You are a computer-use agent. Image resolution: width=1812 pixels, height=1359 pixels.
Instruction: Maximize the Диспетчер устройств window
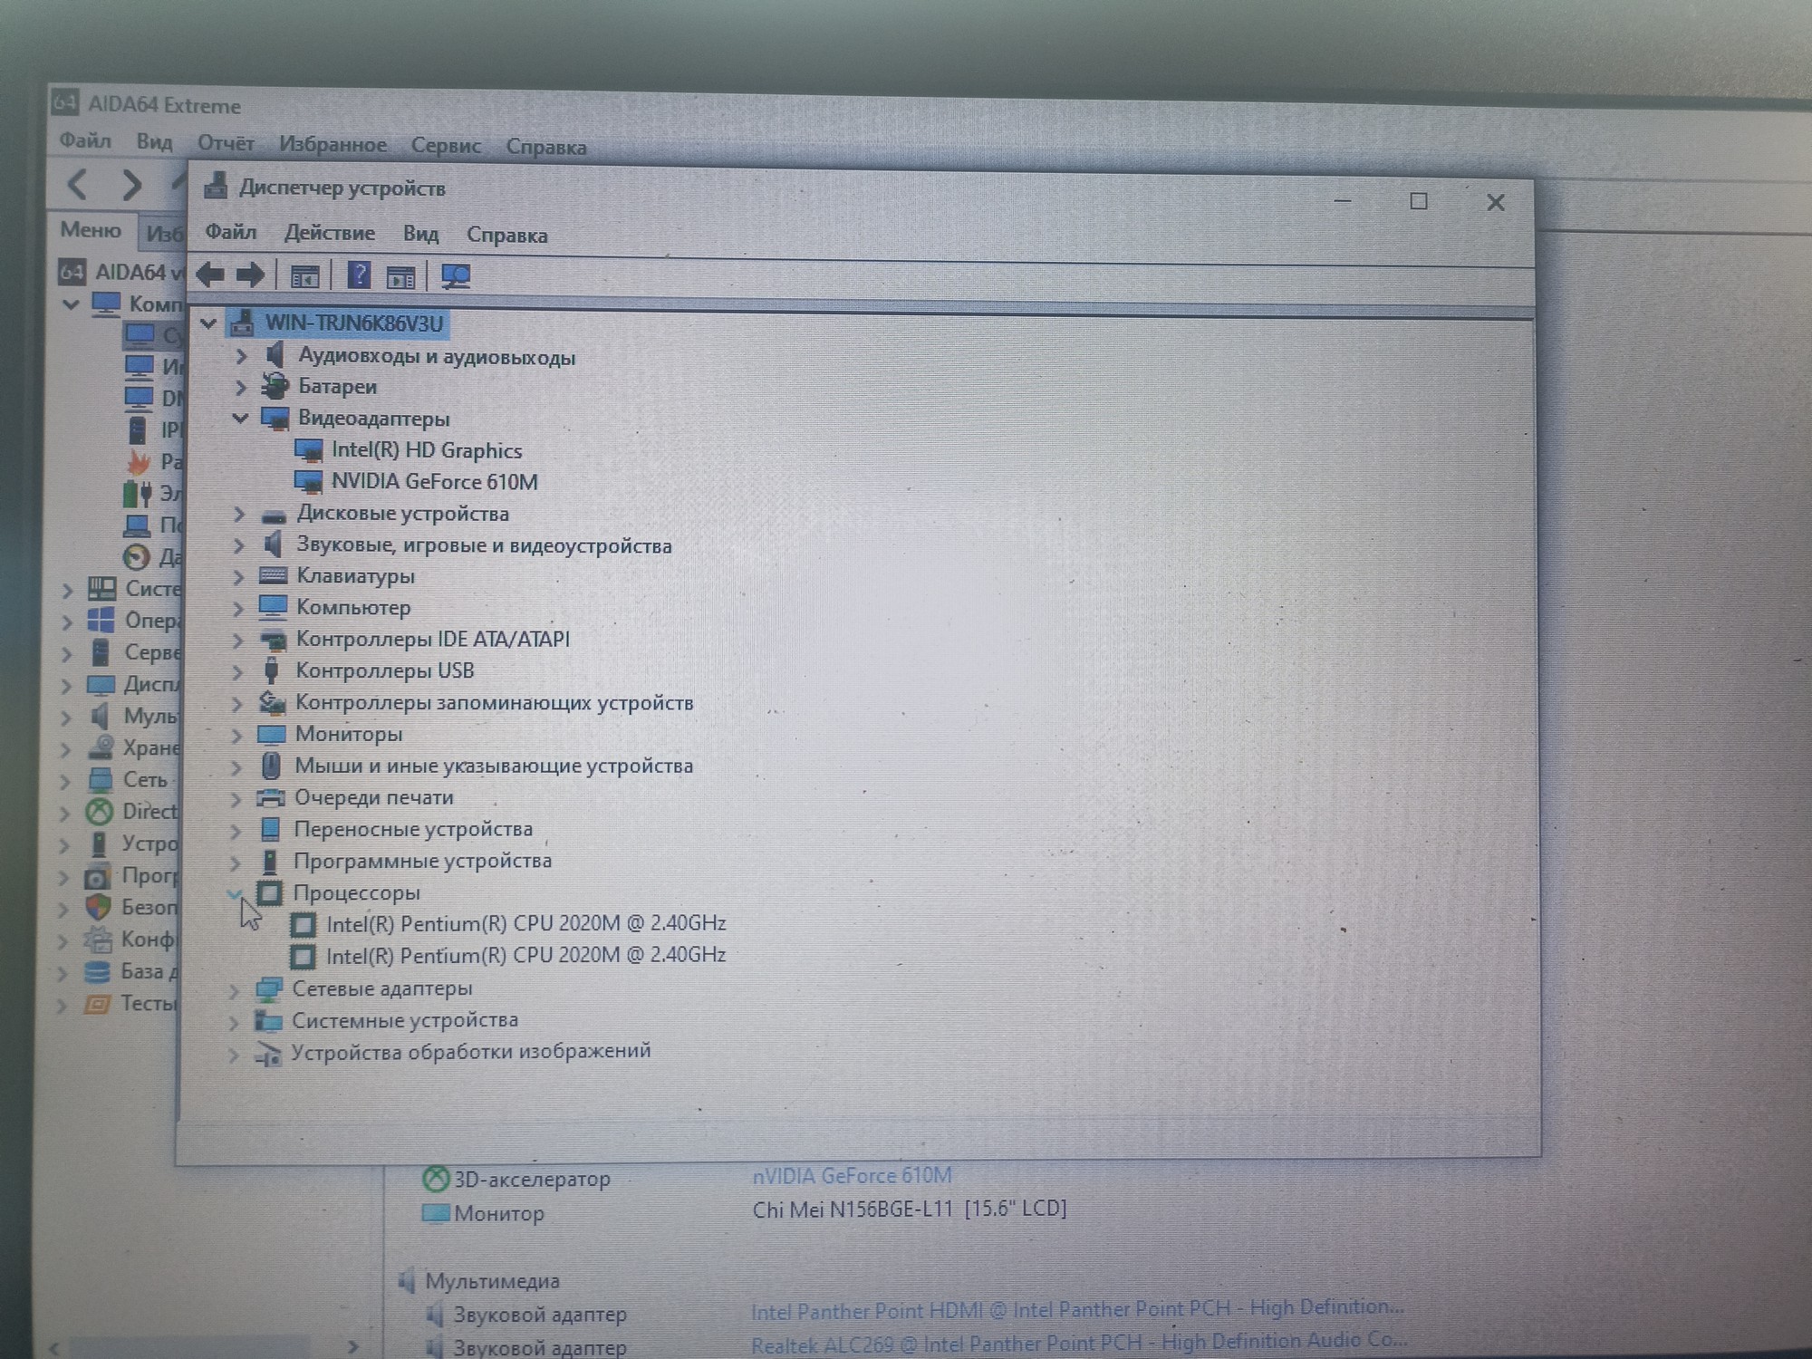pos(1419,201)
